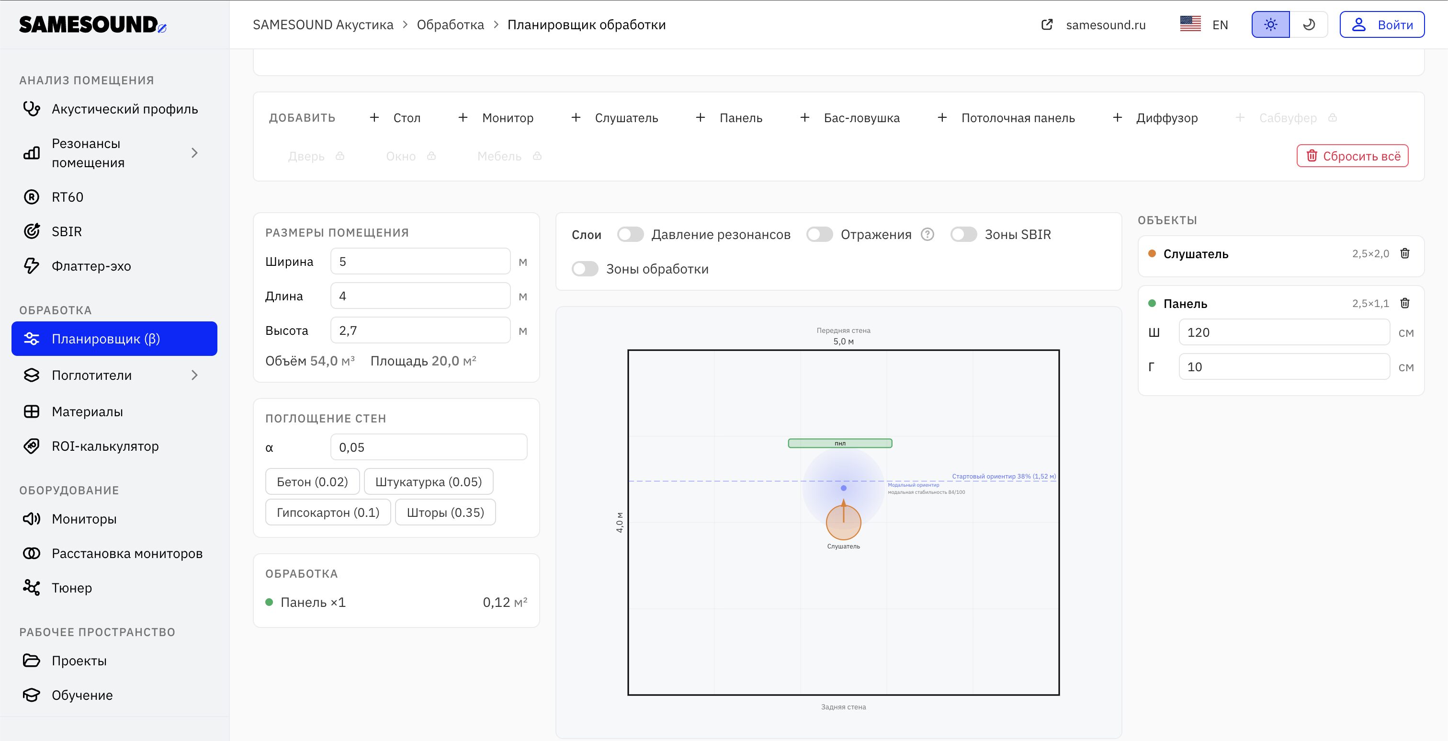The image size is (1448, 741).
Task: Click the Сбросить всё reset button
Action: (1352, 156)
